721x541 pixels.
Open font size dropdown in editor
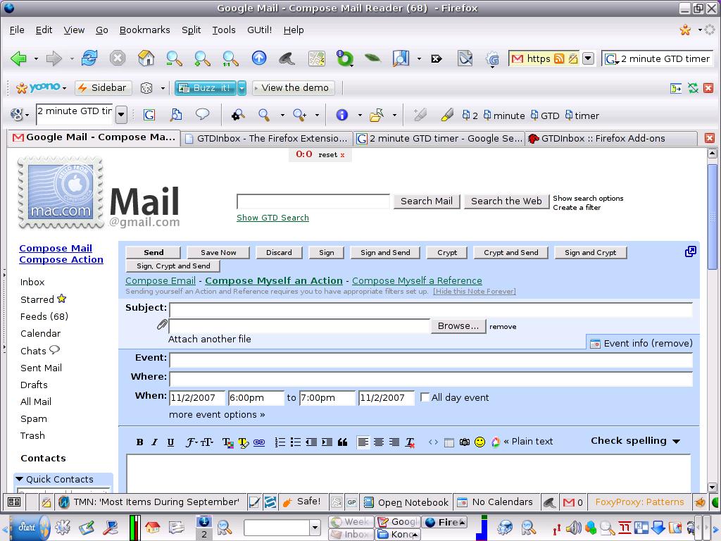point(206,442)
